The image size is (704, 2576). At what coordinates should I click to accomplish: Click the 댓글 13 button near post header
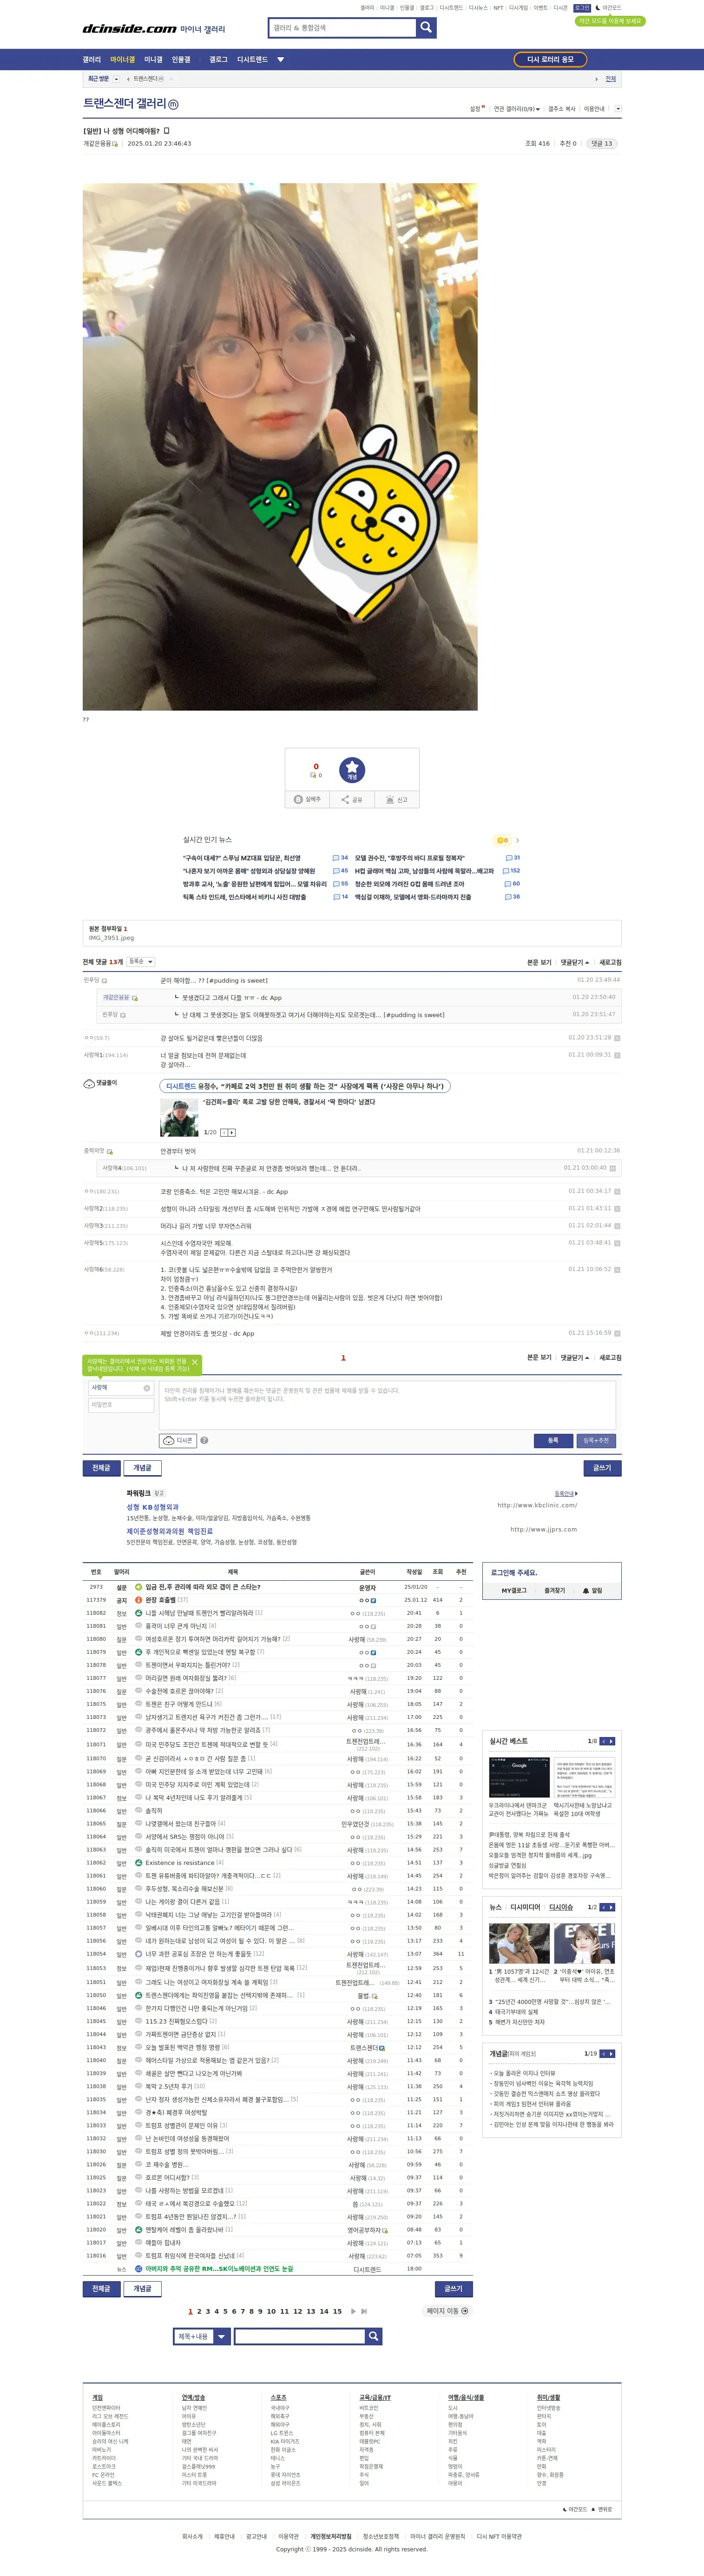(601, 143)
